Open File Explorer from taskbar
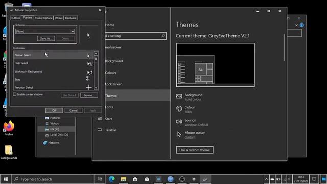The height and width of the screenshot is (184, 327). (124, 179)
